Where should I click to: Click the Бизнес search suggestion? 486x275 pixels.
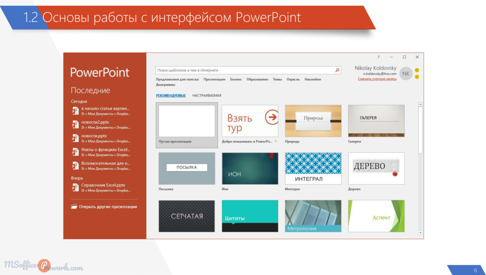pos(236,79)
